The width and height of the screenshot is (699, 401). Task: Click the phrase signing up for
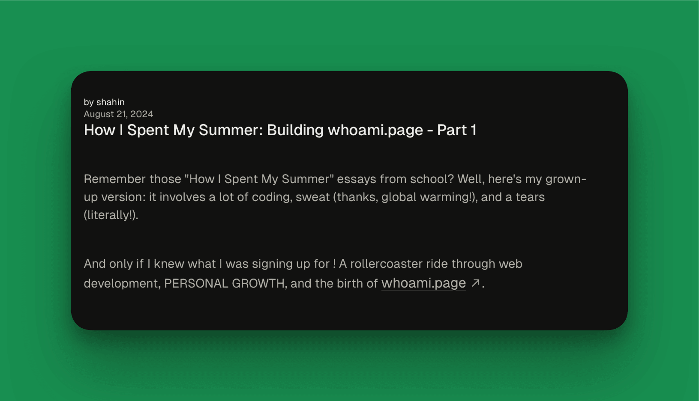click(291, 264)
